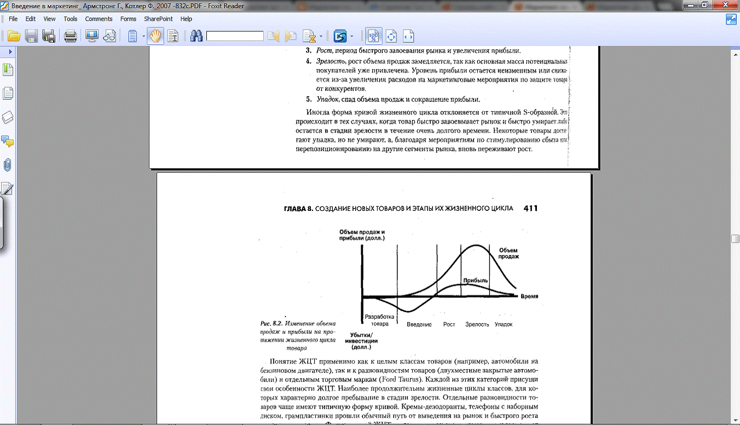Select the Hand tool
This screenshot has height=425, width=740.
155,36
